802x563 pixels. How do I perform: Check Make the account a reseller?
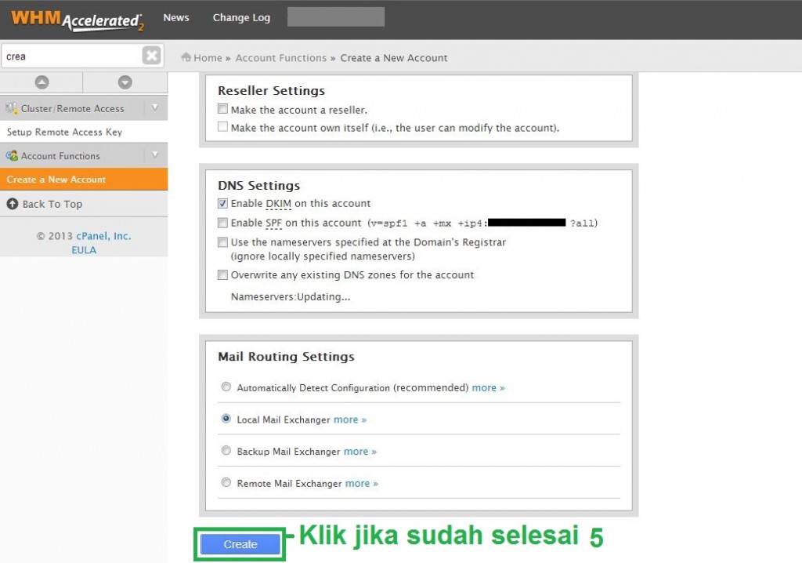click(x=222, y=109)
